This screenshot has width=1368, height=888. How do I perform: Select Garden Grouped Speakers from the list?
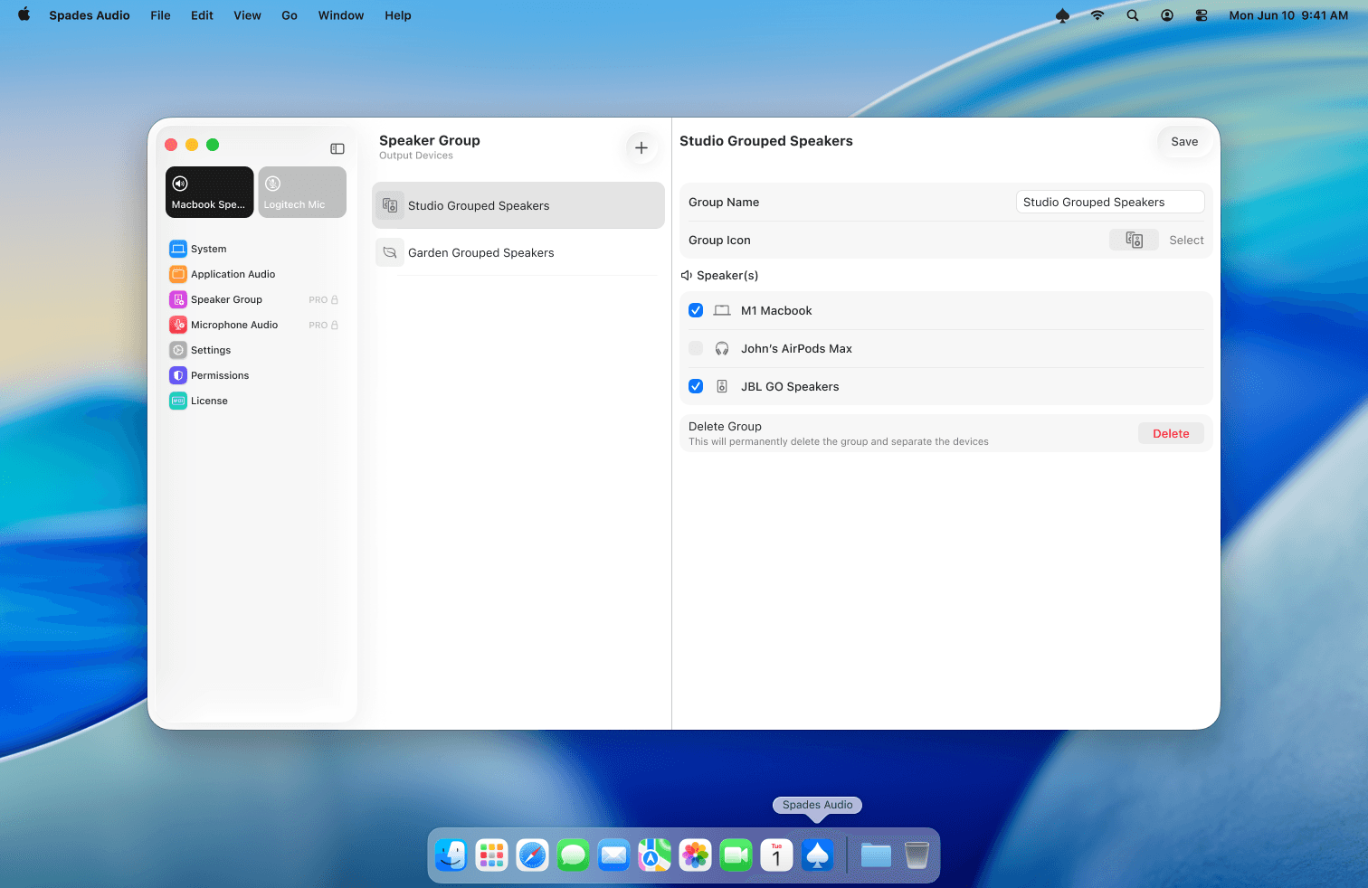click(481, 252)
